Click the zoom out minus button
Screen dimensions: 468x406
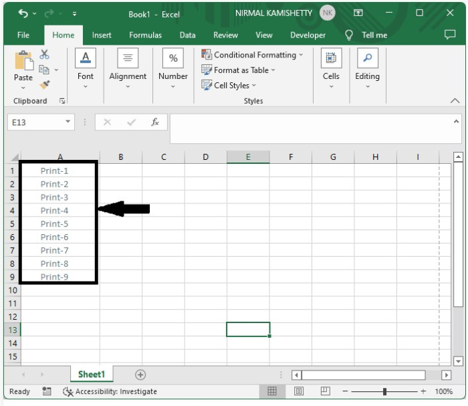click(x=345, y=391)
